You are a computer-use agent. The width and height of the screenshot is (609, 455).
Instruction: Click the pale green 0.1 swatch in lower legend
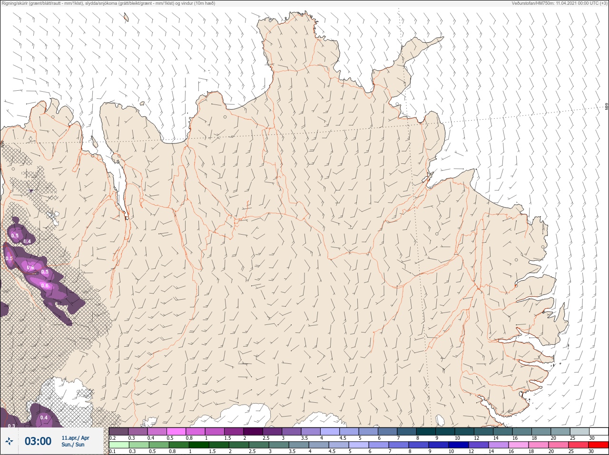[x=118, y=445]
